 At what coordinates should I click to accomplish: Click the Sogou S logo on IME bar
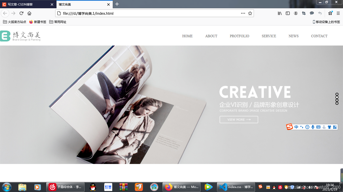(290, 127)
